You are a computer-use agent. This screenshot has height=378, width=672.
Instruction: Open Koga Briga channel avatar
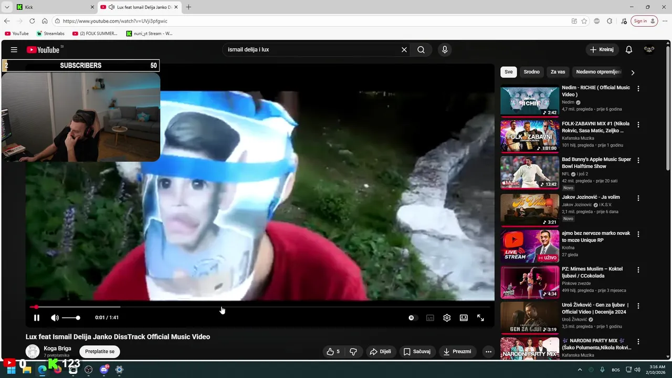pos(33,351)
